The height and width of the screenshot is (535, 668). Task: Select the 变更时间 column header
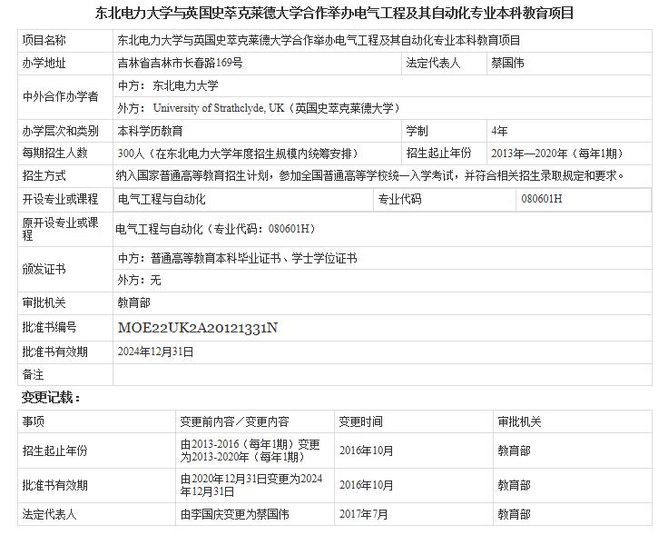click(360, 422)
